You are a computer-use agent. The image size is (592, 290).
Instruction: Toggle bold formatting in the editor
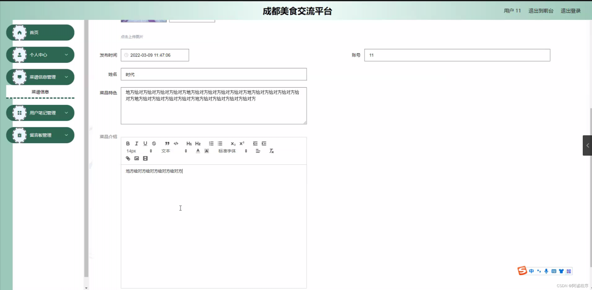(128, 144)
